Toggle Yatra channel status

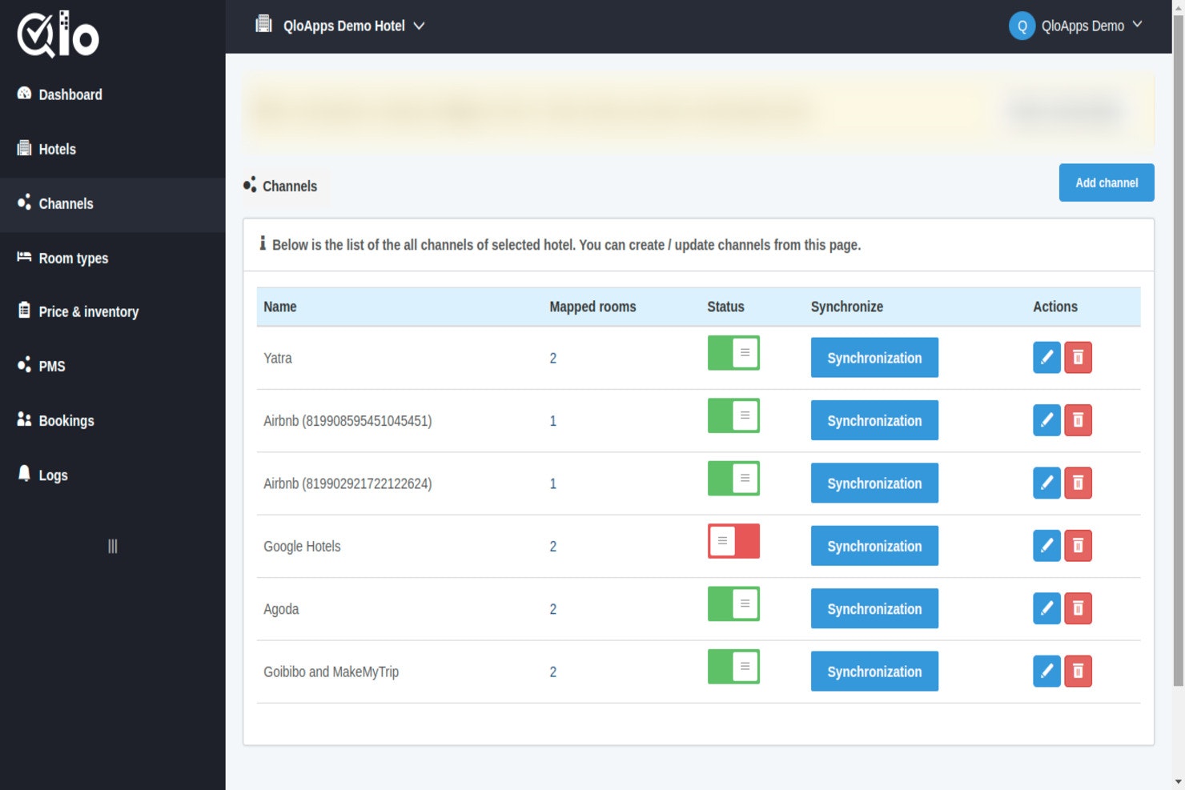pos(733,353)
